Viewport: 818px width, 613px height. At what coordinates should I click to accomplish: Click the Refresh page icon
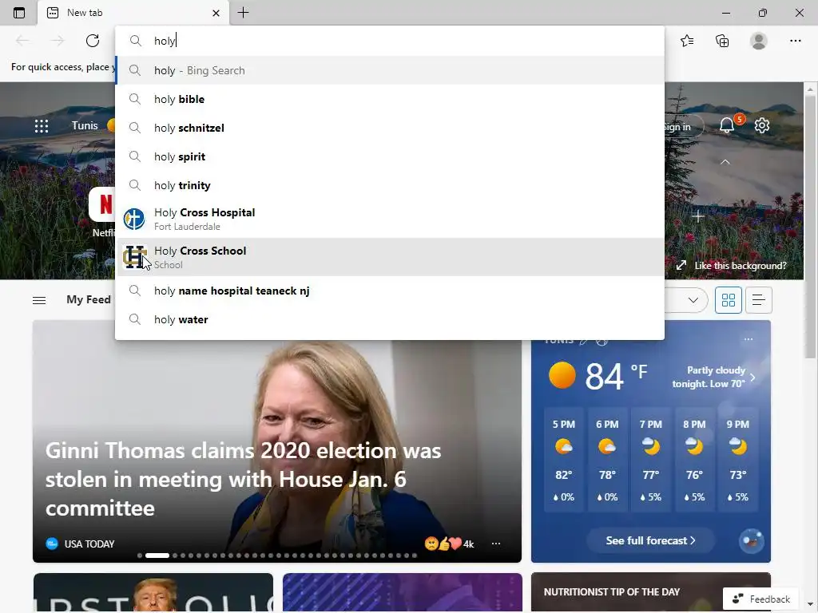pos(93,41)
